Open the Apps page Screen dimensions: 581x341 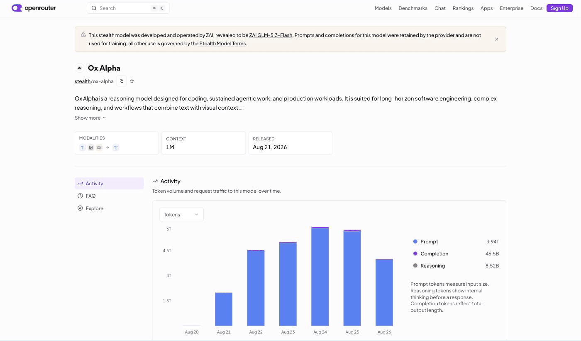point(486,8)
